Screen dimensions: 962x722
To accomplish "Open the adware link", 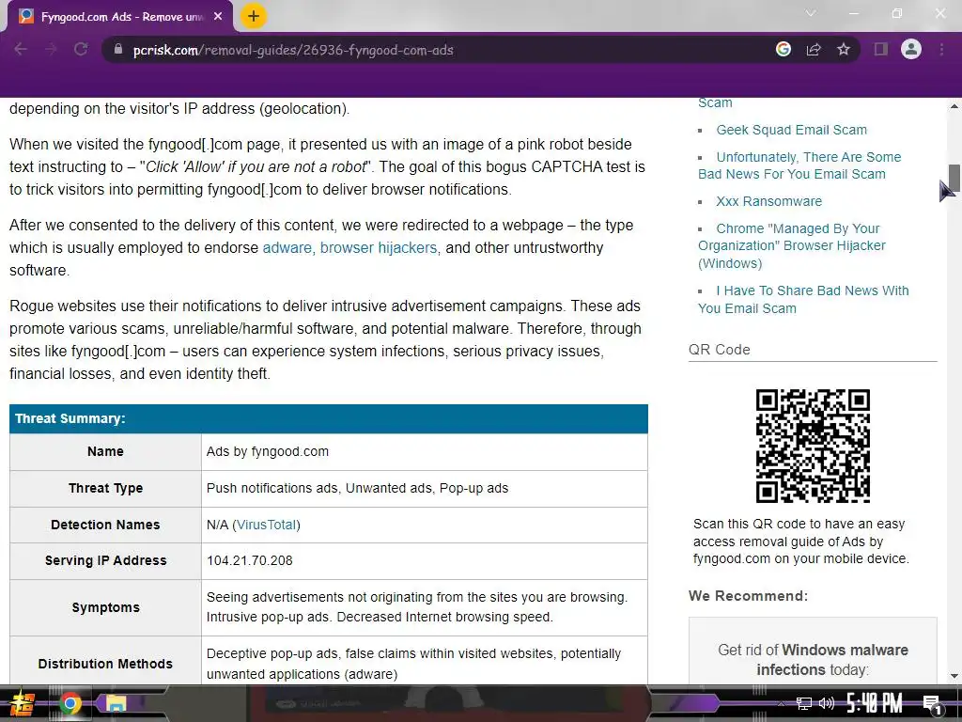I will click(287, 248).
